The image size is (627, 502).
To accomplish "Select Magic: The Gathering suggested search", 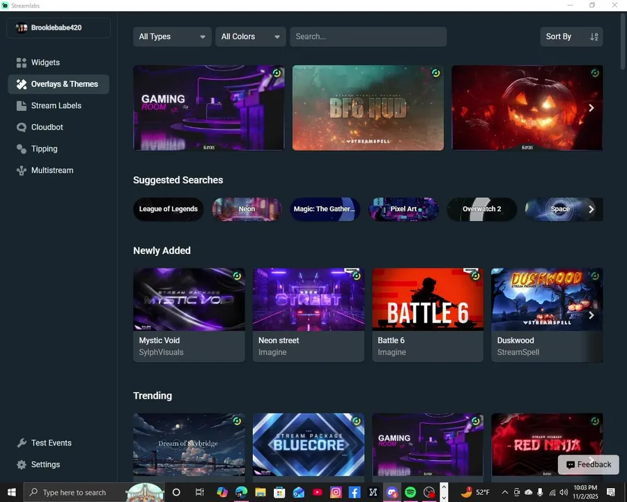I will (x=325, y=209).
